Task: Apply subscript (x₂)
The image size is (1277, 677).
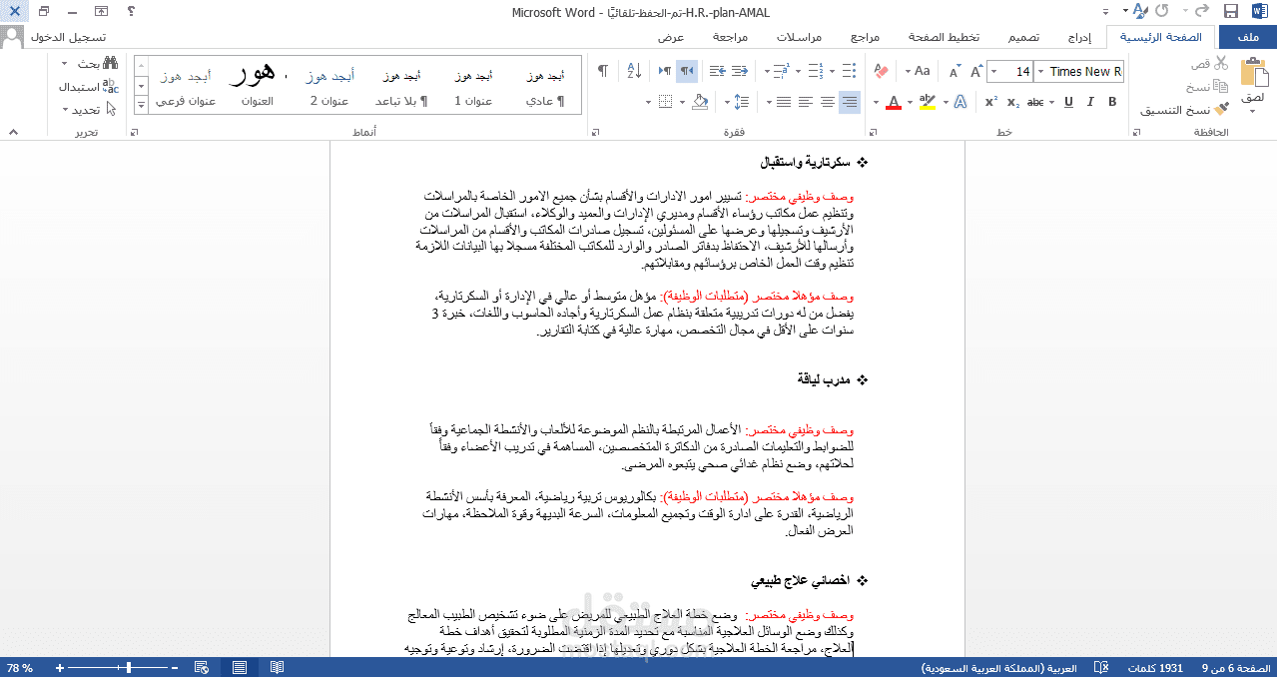Action: (x=1013, y=102)
